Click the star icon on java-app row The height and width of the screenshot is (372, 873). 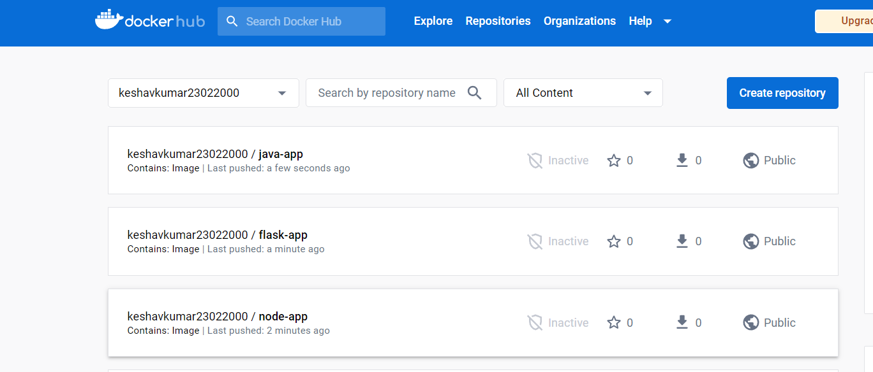click(x=614, y=161)
